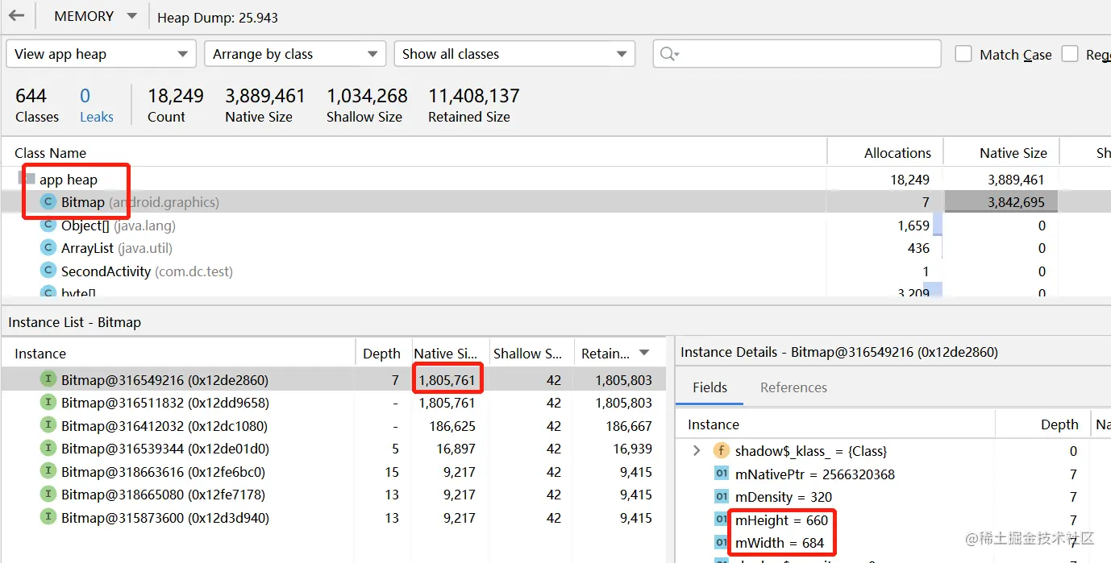This screenshot has width=1111, height=563.
Task: Select the mNativePtr field row
Action: [893, 474]
